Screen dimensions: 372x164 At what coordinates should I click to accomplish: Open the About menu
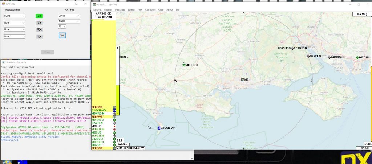[170, 10]
